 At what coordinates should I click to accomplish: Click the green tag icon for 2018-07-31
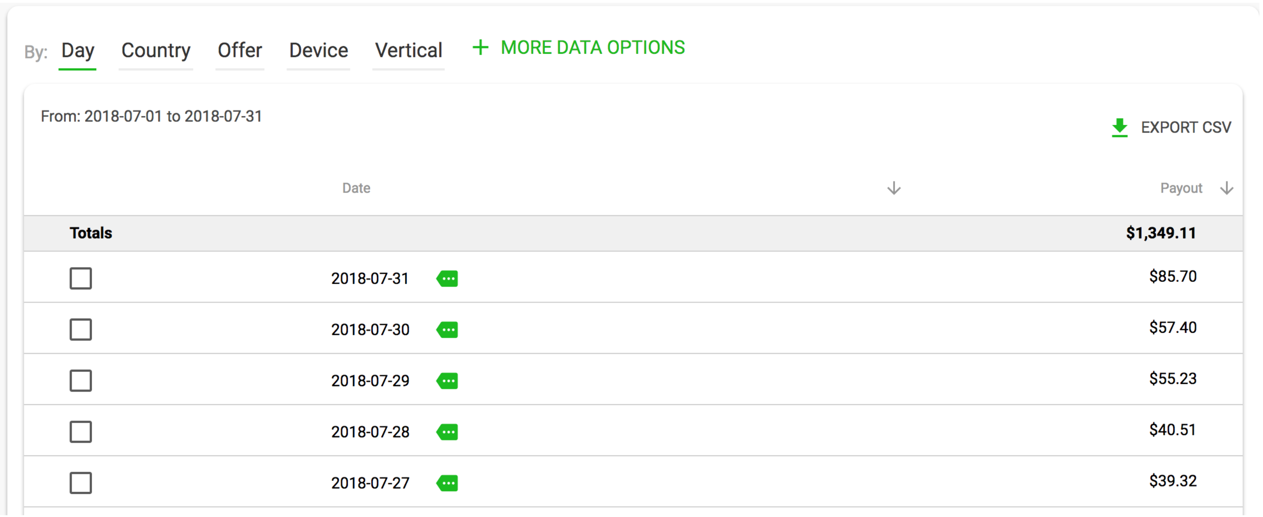tap(447, 278)
